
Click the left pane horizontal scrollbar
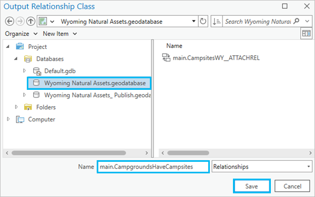(x=69, y=153)
